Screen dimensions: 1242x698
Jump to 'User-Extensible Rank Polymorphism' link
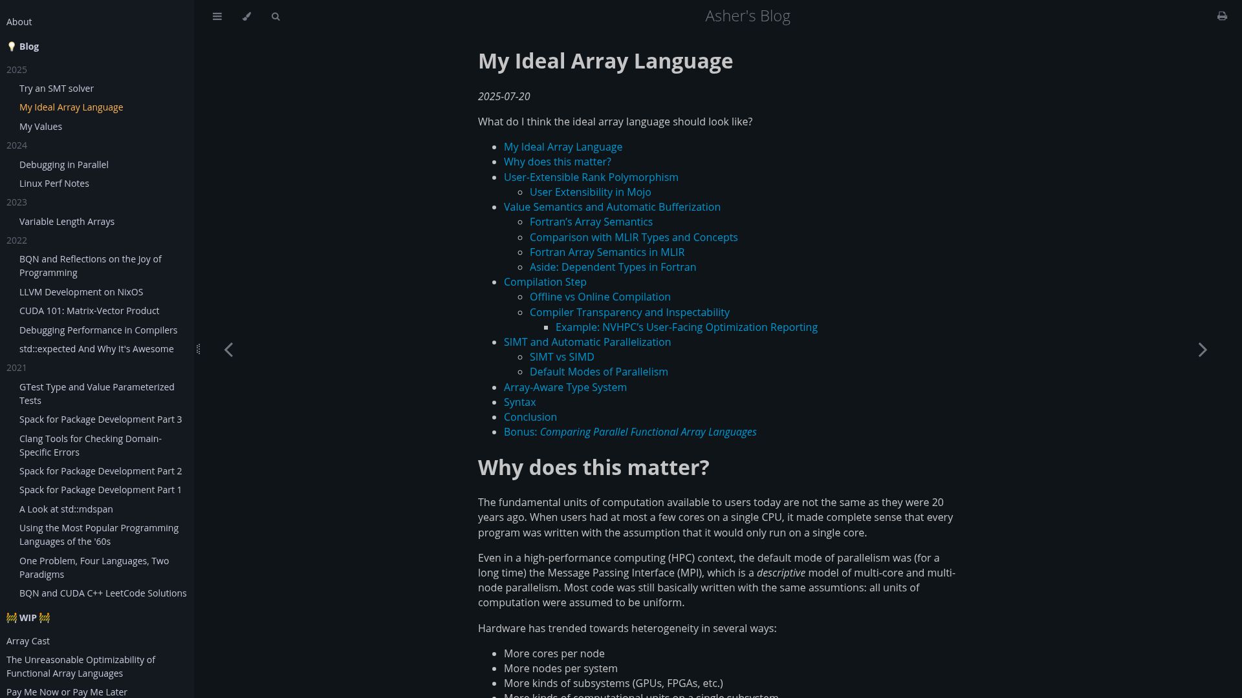click(x=591, y=177)
